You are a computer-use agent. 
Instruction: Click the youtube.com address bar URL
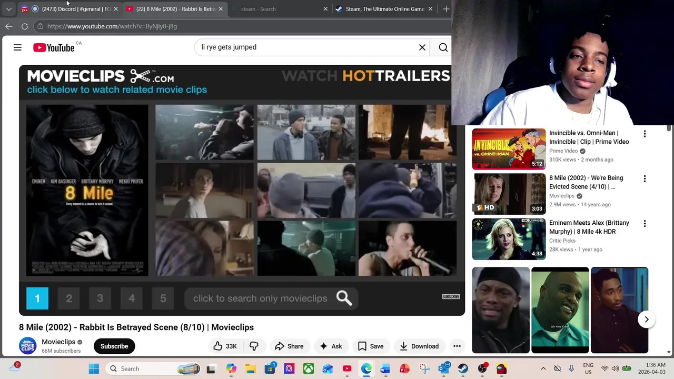112,26
